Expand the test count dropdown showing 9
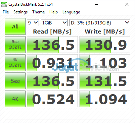 coord(33,23)
